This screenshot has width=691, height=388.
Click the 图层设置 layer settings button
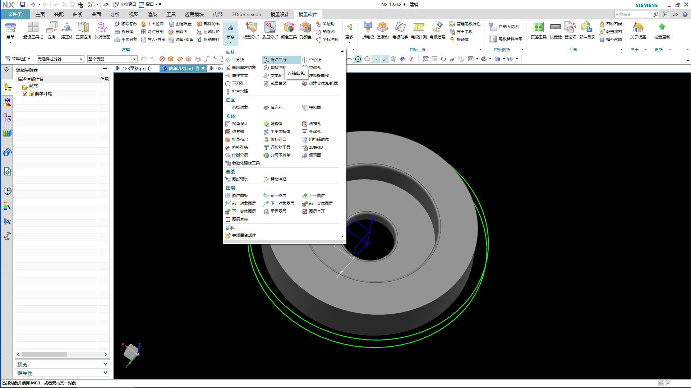click(x=180, y=24)
